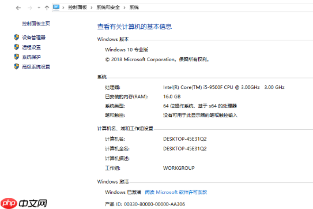
Task: Click shield icon beside 设备管理器
Action: (17, 37)
